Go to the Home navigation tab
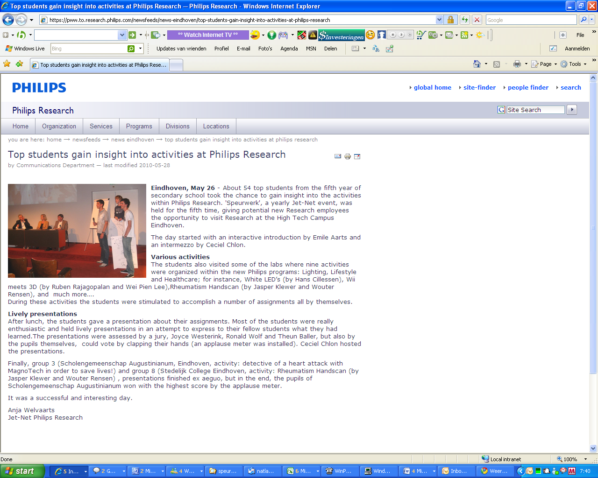Viewport: 598px width, 478px height. point(21,126)
